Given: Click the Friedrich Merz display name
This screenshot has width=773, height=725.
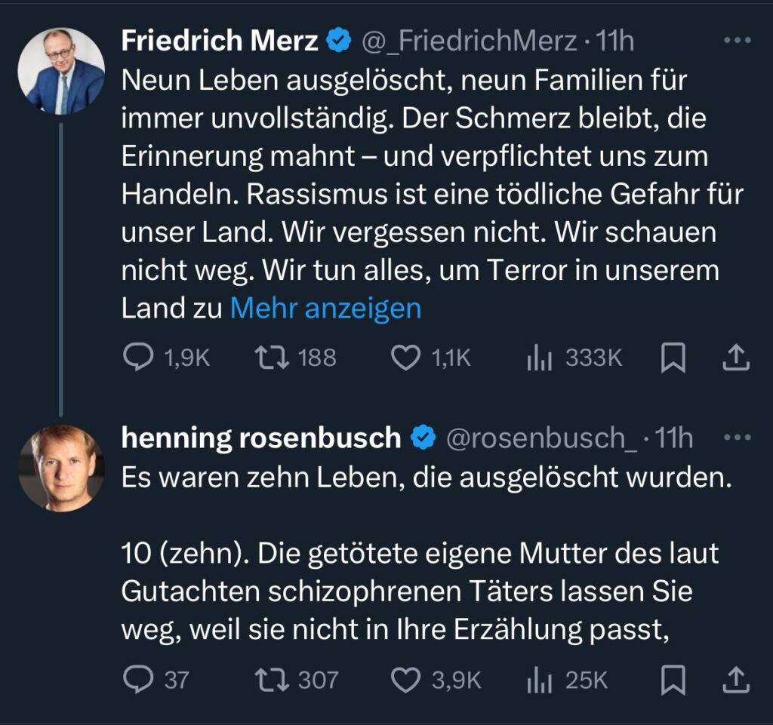Looking at the screenshot, I should coord(220,41).
